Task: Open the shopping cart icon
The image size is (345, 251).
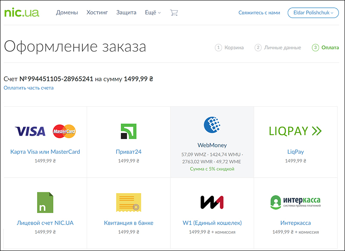Action: coord(174,13)
